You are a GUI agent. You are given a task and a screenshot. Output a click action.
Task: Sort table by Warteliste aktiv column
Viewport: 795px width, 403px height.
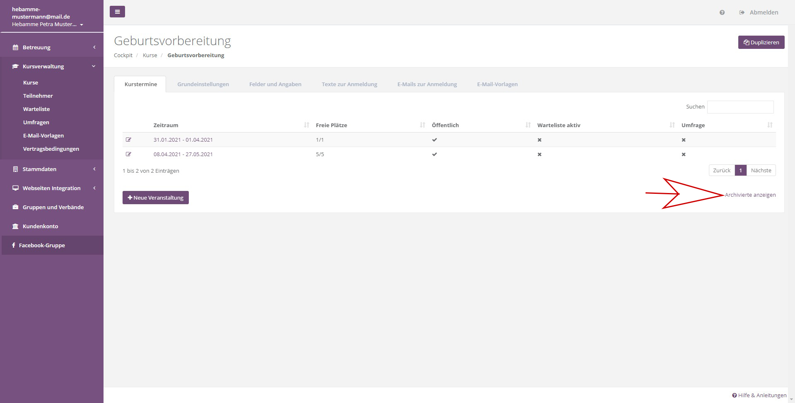pos(559,125)
